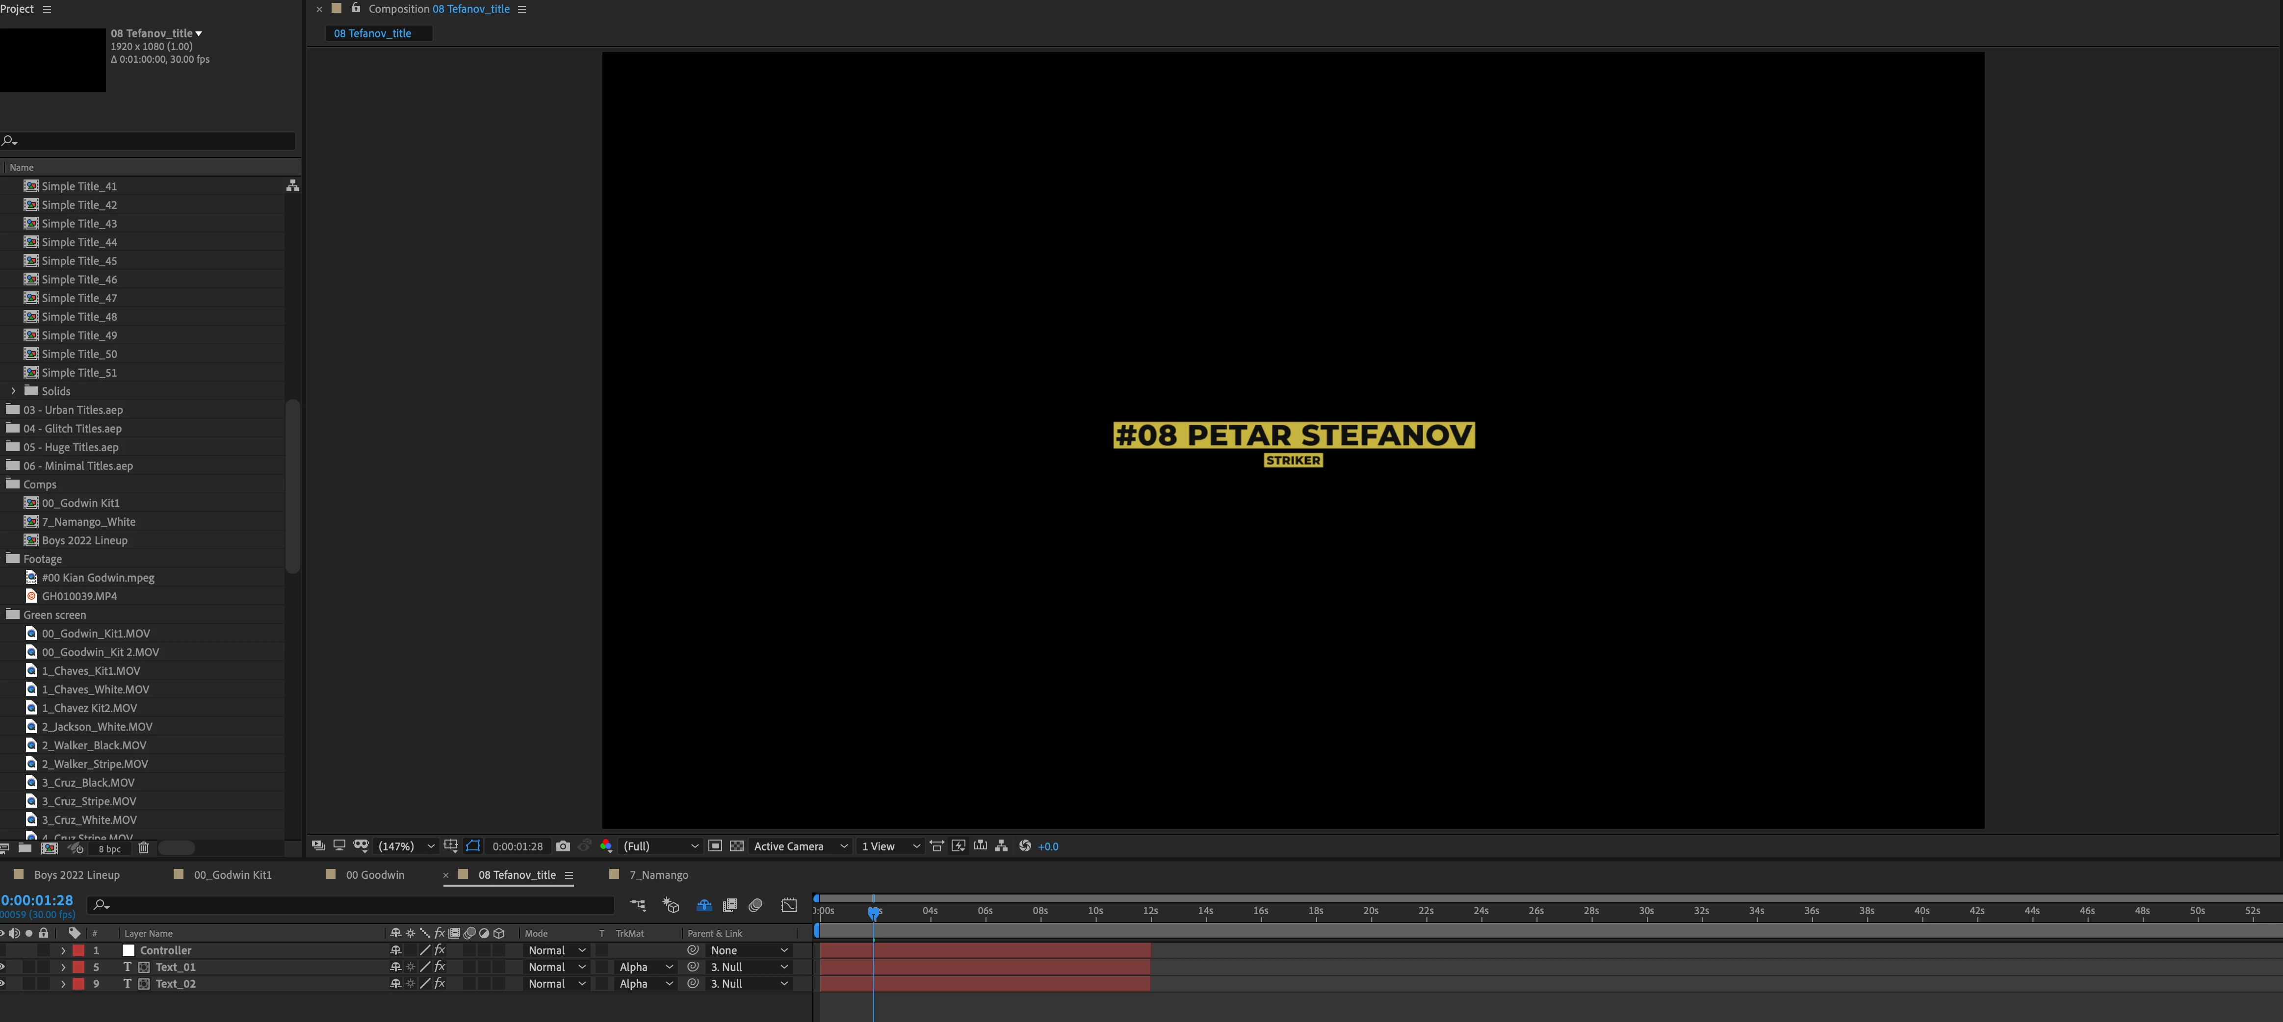Click the red label swatch of Controller layer
Image resolution: width=2283 pixels, height=1022 pixels.
78,950
